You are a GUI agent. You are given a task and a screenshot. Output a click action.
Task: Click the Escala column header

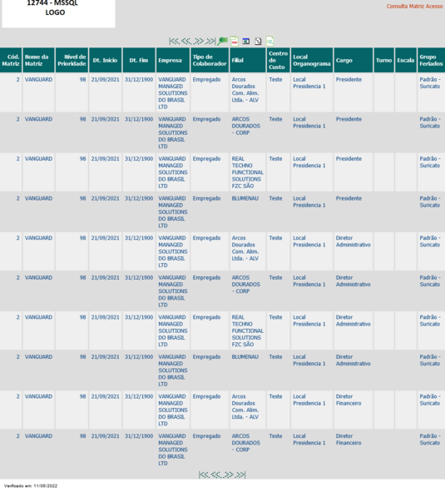point(405,60)
